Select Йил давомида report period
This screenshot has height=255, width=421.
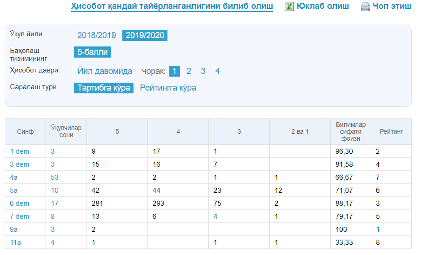[x=105, y=71]
